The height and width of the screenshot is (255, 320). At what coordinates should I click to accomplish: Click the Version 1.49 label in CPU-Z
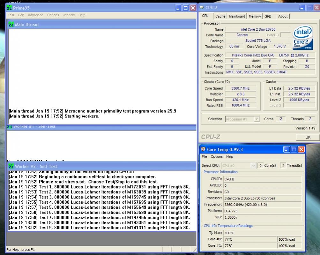pos(305,128)
